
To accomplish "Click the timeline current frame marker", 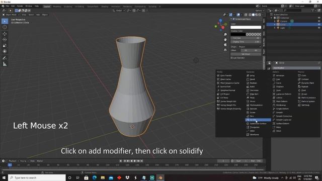I will (10, 165).
